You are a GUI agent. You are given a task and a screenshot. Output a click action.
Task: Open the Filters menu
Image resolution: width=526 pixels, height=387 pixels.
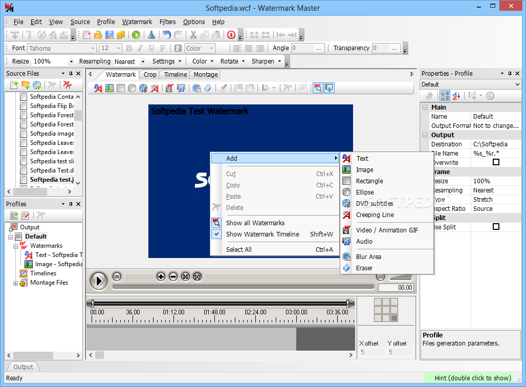167,22
